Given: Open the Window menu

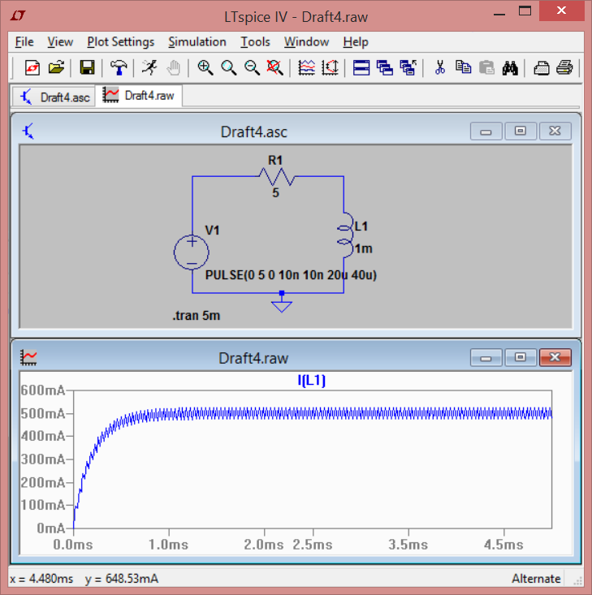Looking at the screenshot, I should pyautogui.click(x=306, y=41).
